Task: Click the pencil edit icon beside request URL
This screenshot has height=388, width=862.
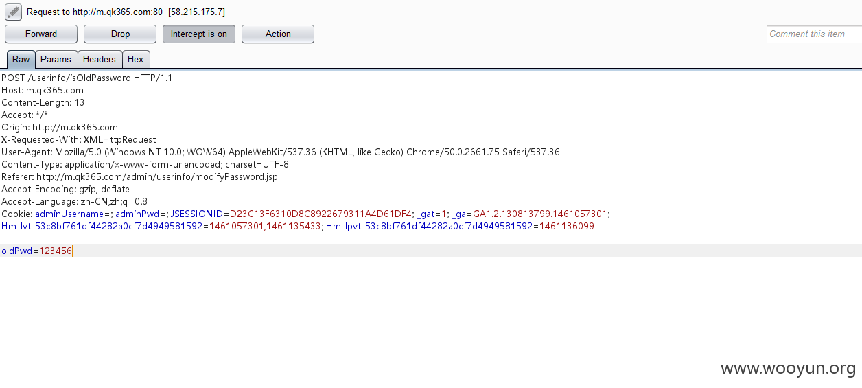Action: coord(13,12)
